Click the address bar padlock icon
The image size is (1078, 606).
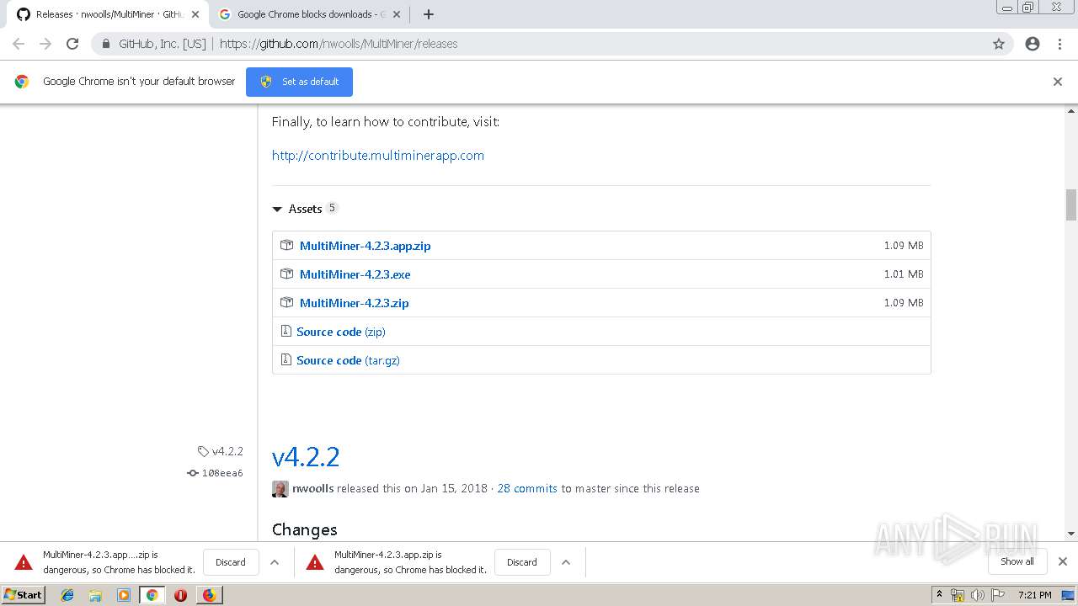coord(106,44)
